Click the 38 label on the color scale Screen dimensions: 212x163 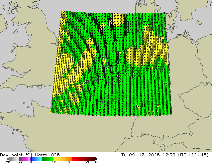(87, 162)
